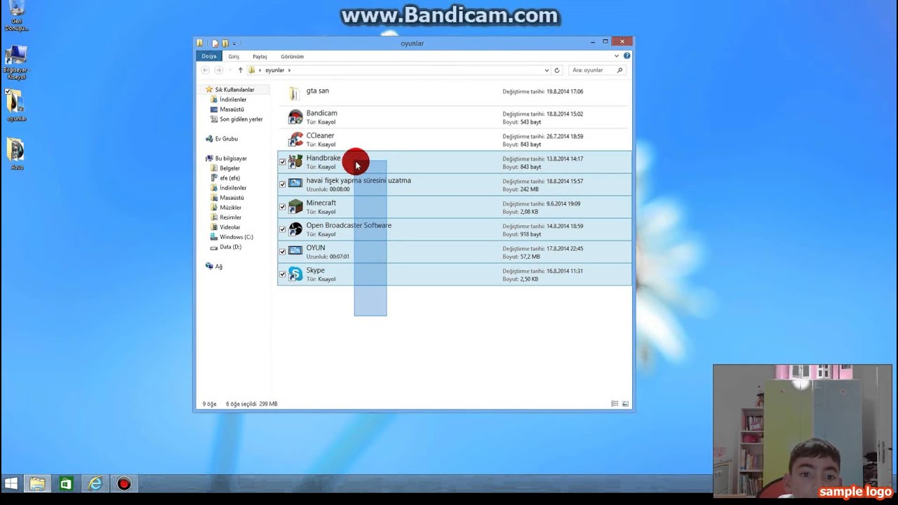Click the Properties quick access icon
This screenshot has width=898, height=505.
click(215, 43)
